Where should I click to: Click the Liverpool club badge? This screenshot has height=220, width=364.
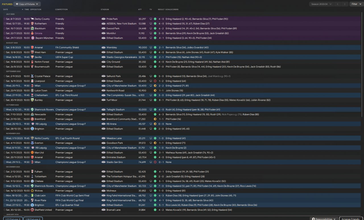coord(32,81)
